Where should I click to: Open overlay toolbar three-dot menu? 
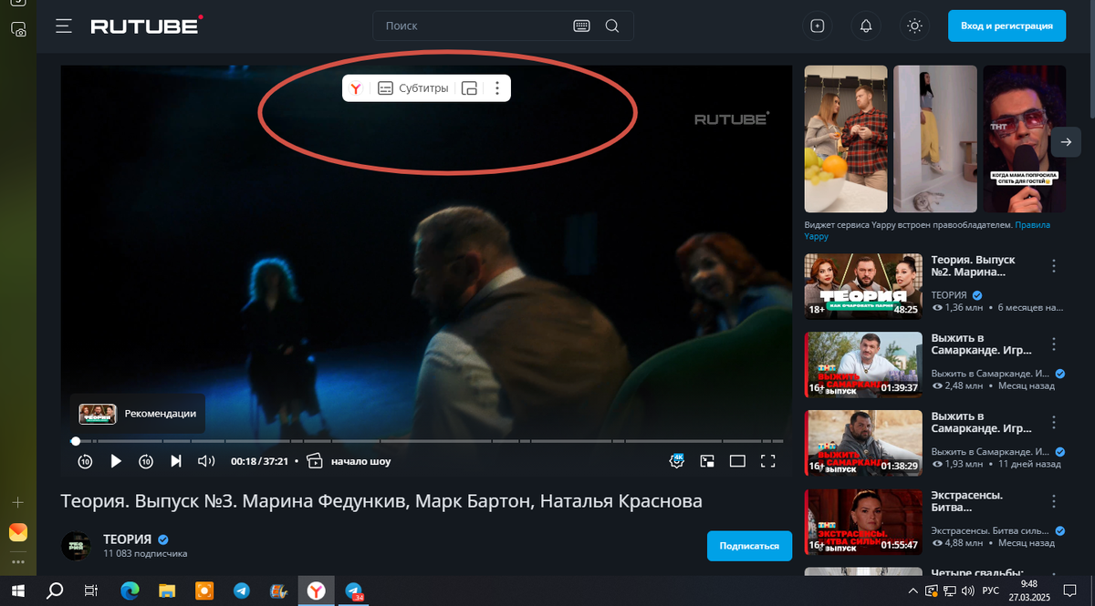click(x=496, y=88)
